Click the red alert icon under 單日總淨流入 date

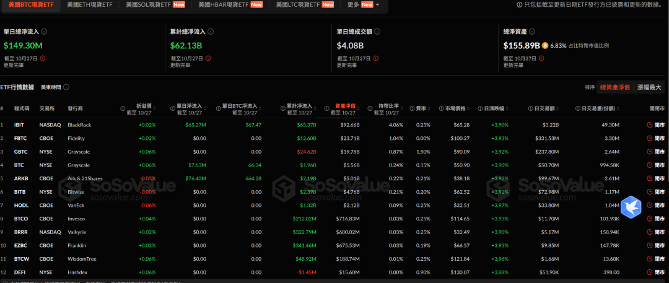pos(43,58)
